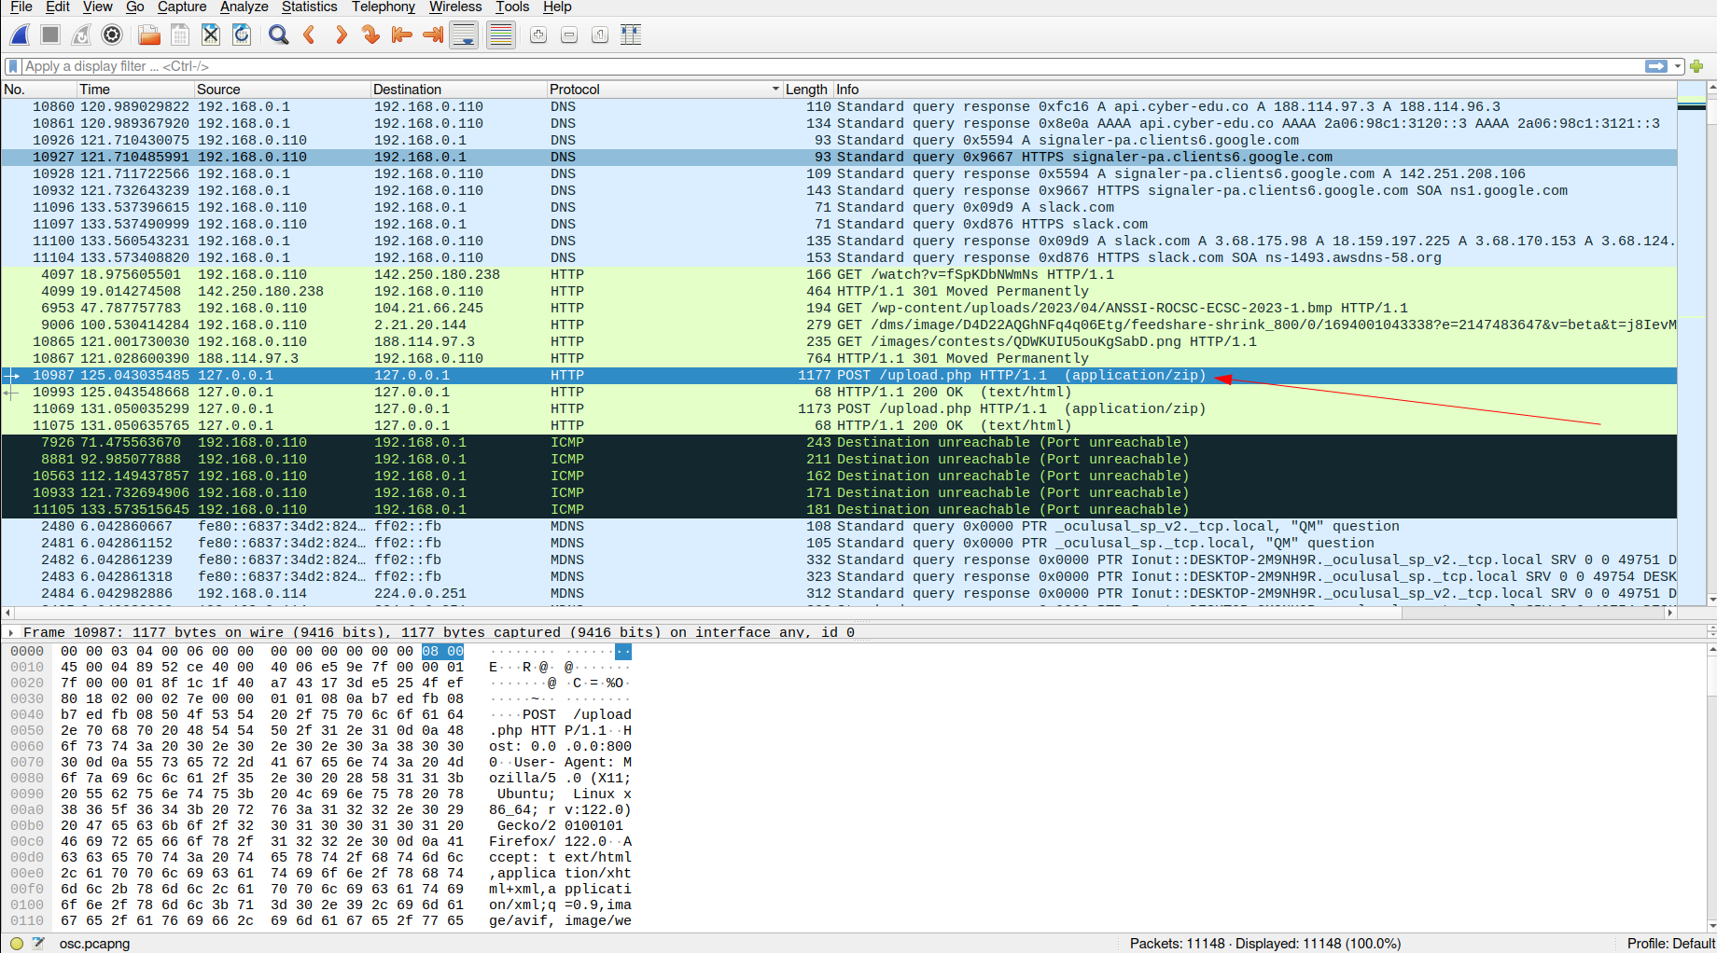Open a capture file folder icon
Screen dimensions: 1717x953
pyautogui.click(x=148, y=35)
